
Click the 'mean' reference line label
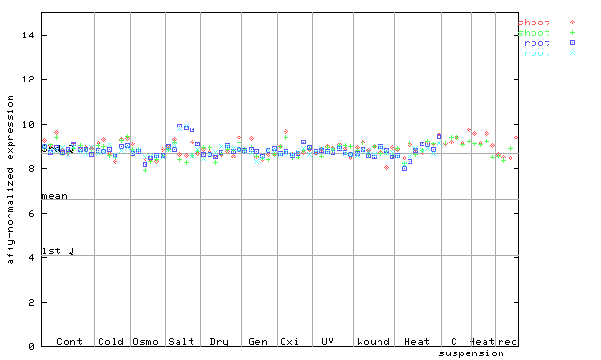54,196
